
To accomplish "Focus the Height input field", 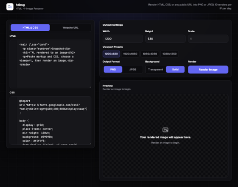I will pos(165,39).
